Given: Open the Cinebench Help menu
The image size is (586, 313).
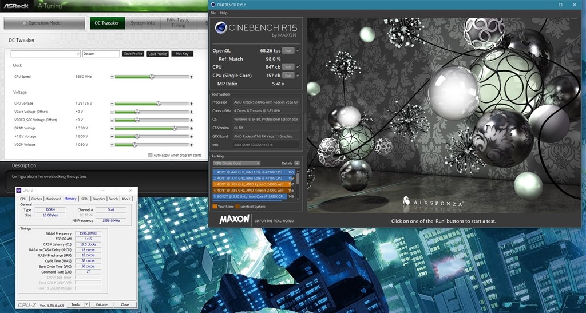Looking at the screenshot, I should tap(224, 13).
